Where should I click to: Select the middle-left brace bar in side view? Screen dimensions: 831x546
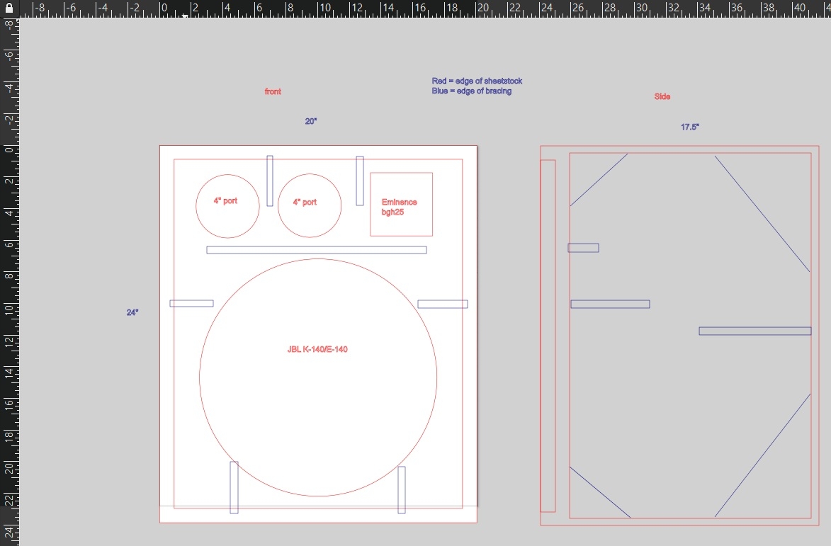(610, 304)
